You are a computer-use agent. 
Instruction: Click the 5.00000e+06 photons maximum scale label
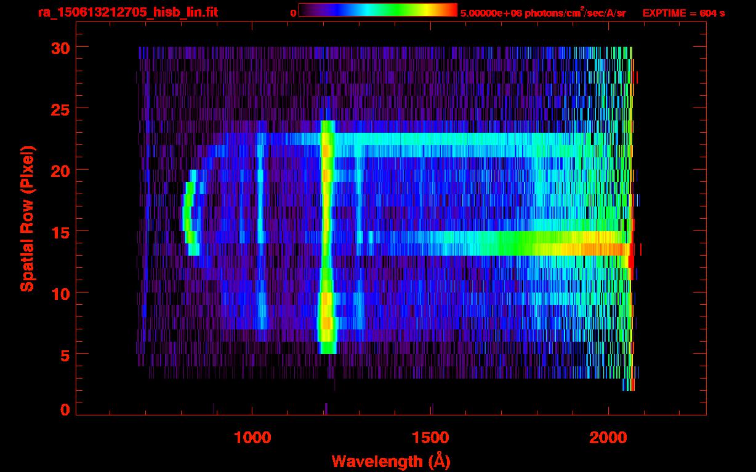pyautogui.click(x=542, y=13)
